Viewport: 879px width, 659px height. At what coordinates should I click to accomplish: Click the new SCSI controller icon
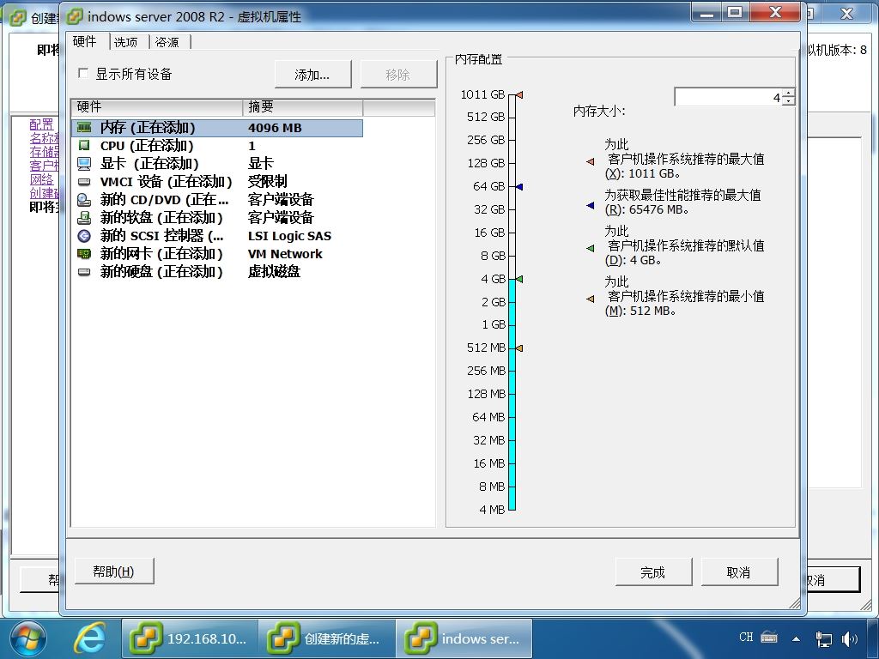point(84,236)
